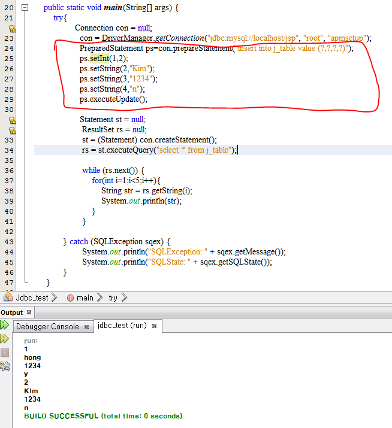392x428 pixels.
Task: Click the Jdbc_test class icon in breadcrumb
Action: coord(8,298)
